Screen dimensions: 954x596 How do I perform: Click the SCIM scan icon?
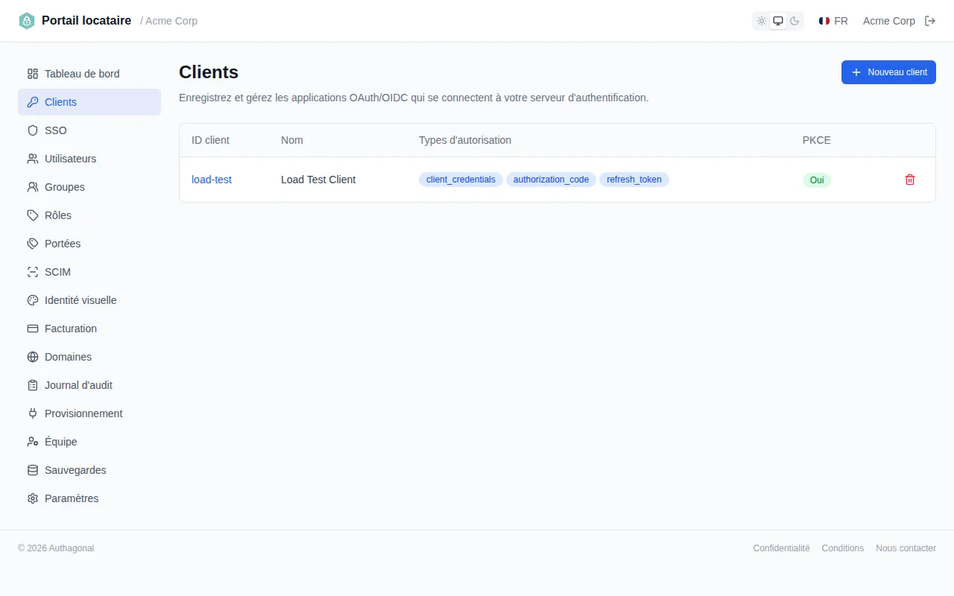pyautogui.click(x=33, y=272)
